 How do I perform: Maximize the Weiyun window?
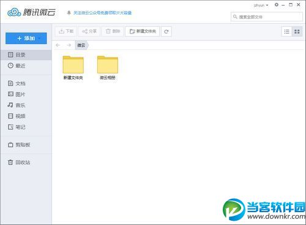tap(291, 5)
